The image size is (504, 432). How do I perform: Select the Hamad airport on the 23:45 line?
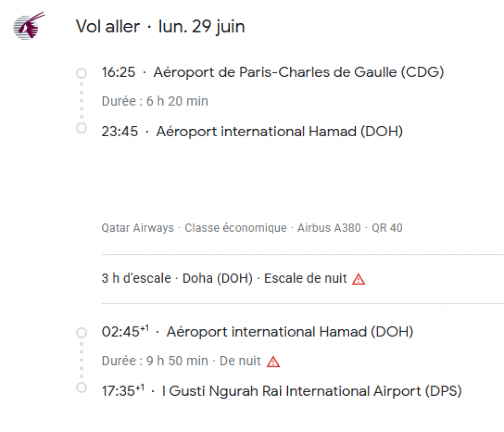point(279,132)
